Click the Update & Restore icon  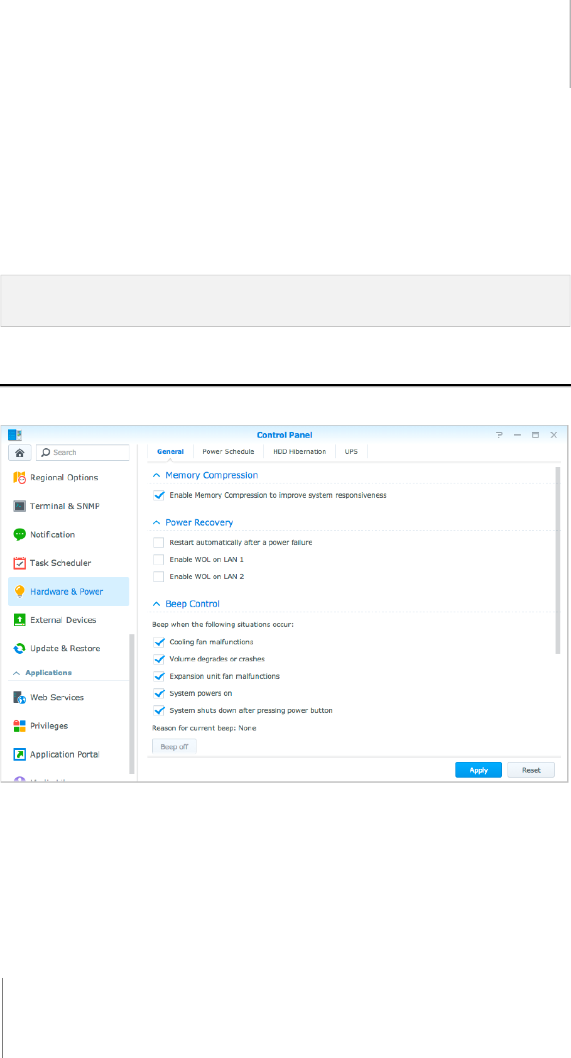point(19,648)
